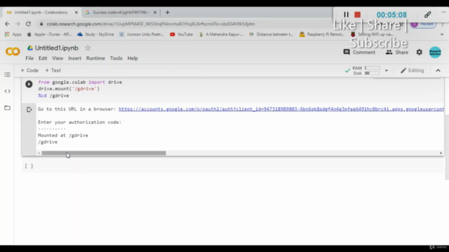Click the 'Mounted at /gdrive' output text
This screenshot has width=449, height=252.
point(63,135)
